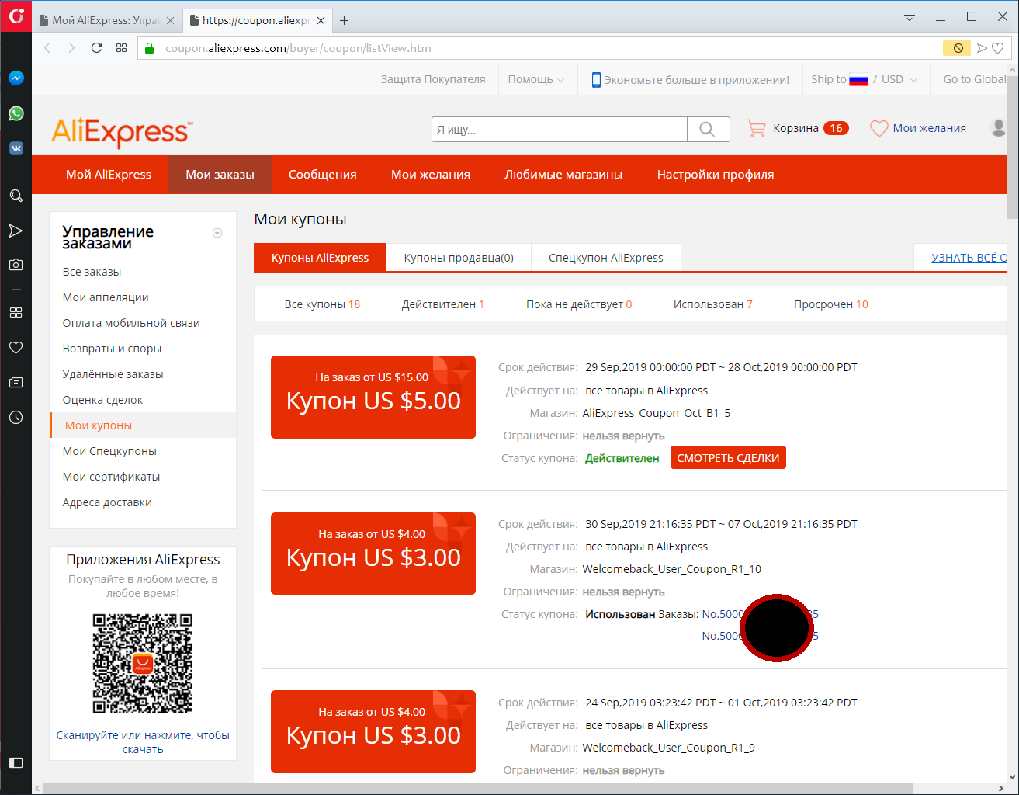Filter coupons by Использован 7
Viewport: 1019px width, 795px height.
[x=712, y=304]
